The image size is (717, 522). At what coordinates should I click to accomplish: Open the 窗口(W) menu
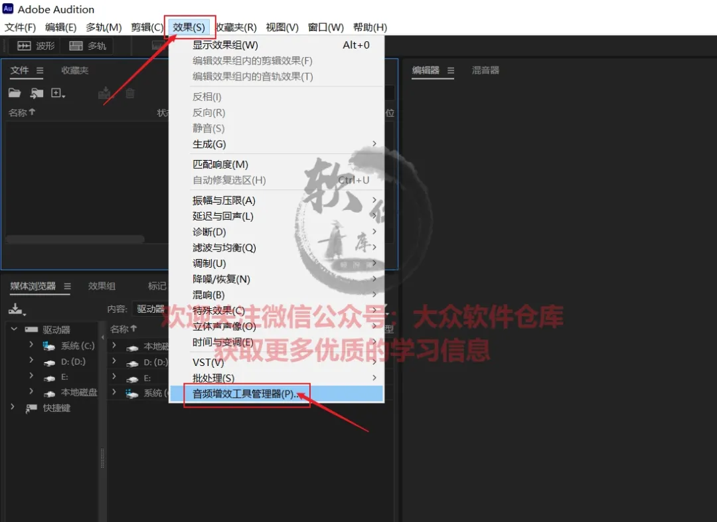click(x=325, y=27)
